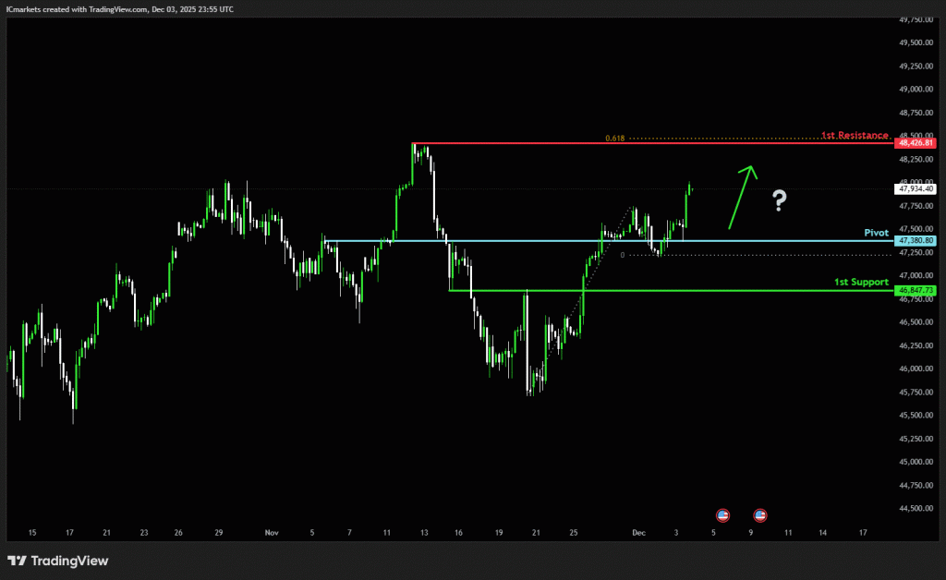The height and width of the screenshot is (580, 946).
Task: Click the Nov label on the time axis
Action: tap(272, 533)
